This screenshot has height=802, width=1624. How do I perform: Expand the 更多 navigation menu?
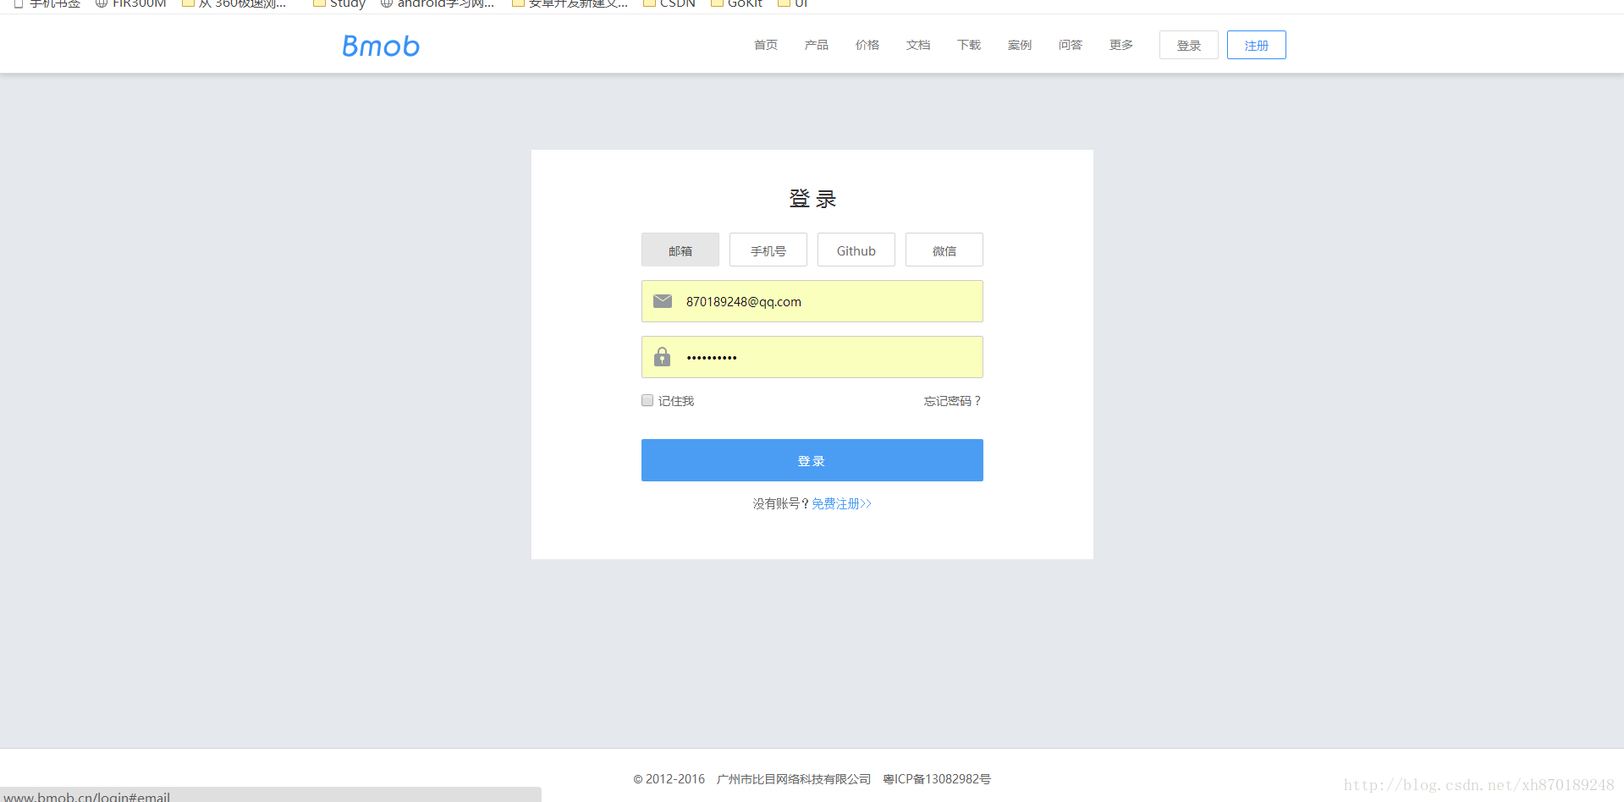click(x=1121, y=45)
